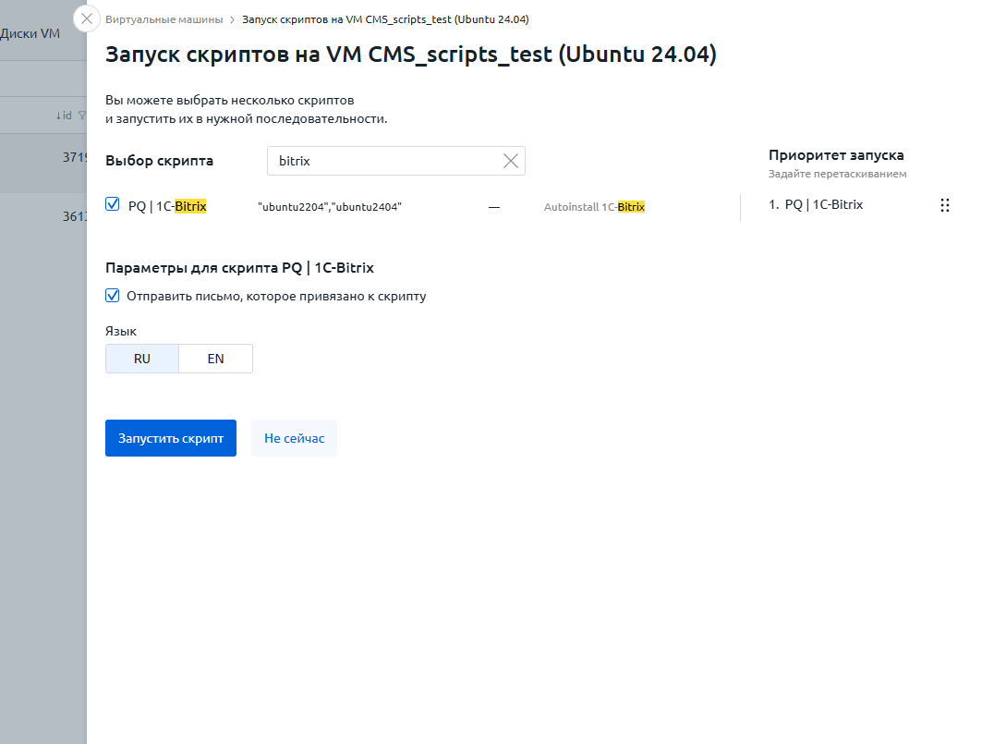Screen dimensions: 1006x744
Task: Click the "ubuntu2204","ubuntu2404" OS list text
Action: 330,207
